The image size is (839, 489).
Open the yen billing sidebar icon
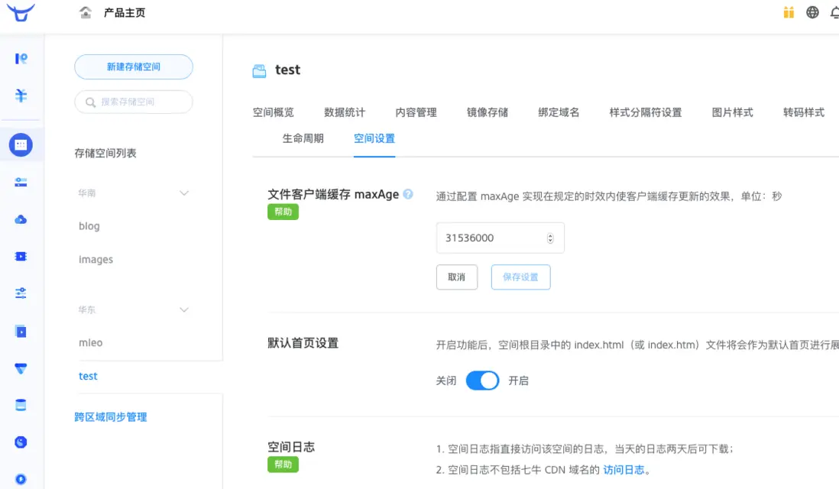pos(21,96)
